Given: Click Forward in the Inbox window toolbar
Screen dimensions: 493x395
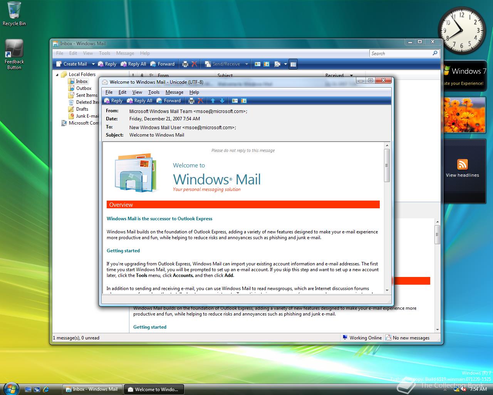Looking at the screenshot, I should (163, 64).
